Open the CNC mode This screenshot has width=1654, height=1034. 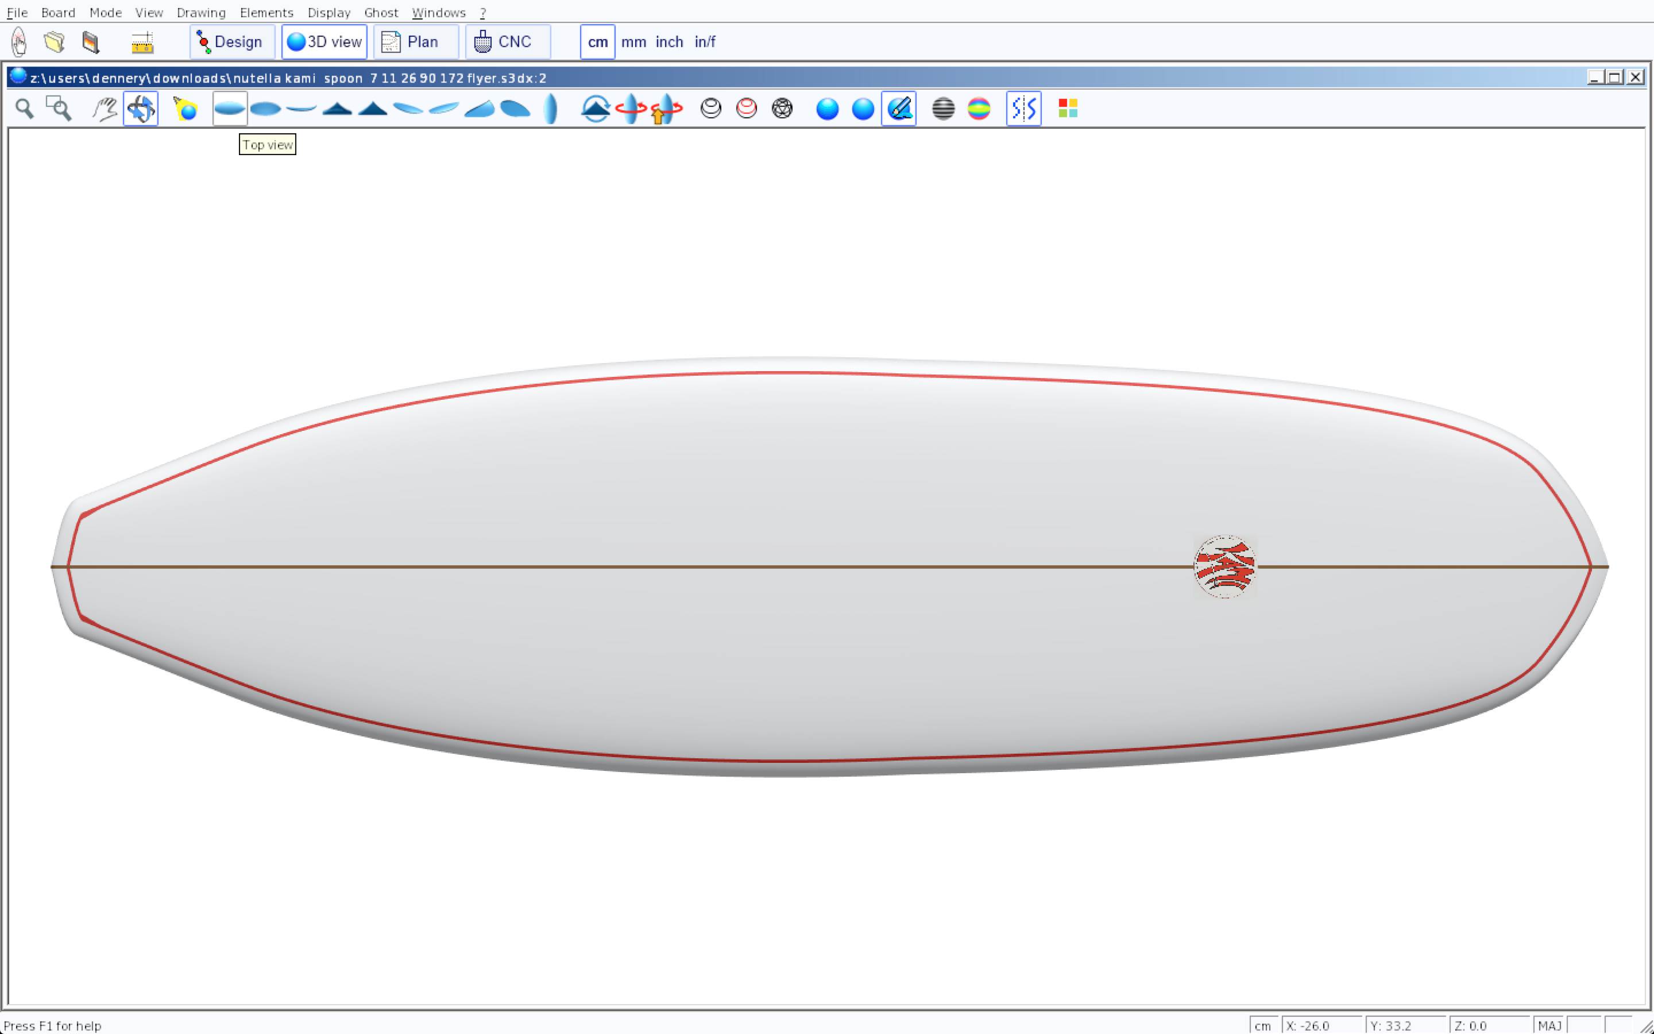point(507,42)
